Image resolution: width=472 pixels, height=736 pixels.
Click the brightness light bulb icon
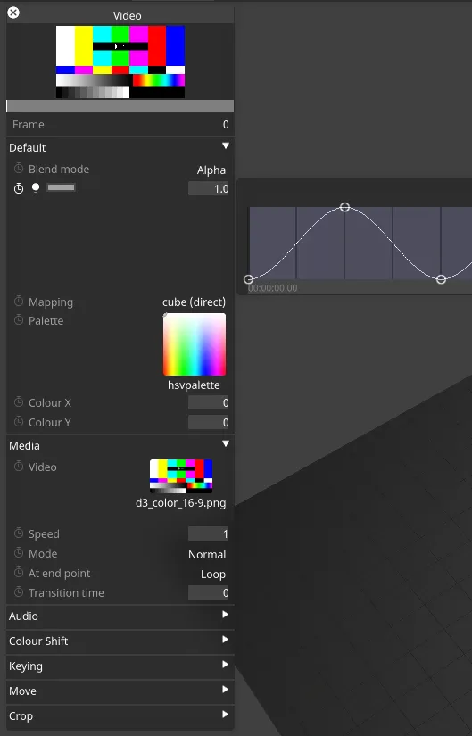pyautogui.click(x=36, y=188)
